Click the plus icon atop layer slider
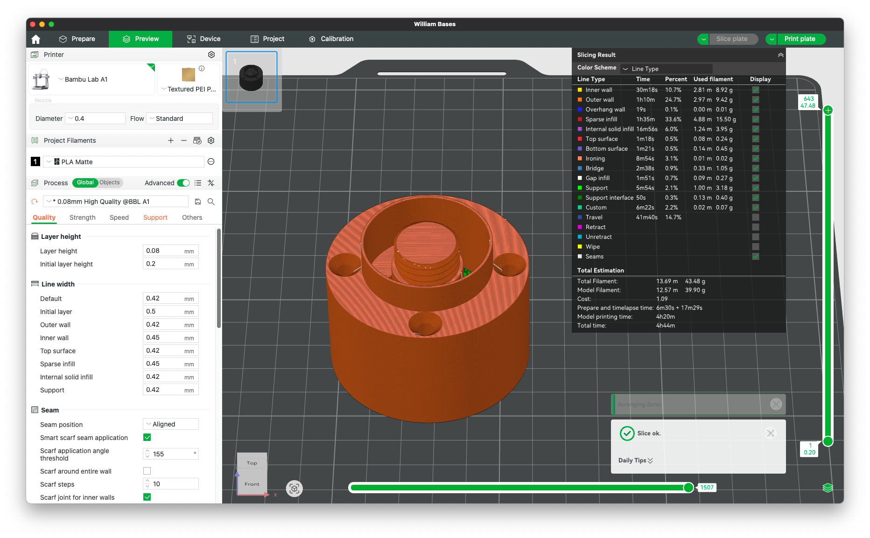Viewport: 870px width, 538px height. coord(828,110)
